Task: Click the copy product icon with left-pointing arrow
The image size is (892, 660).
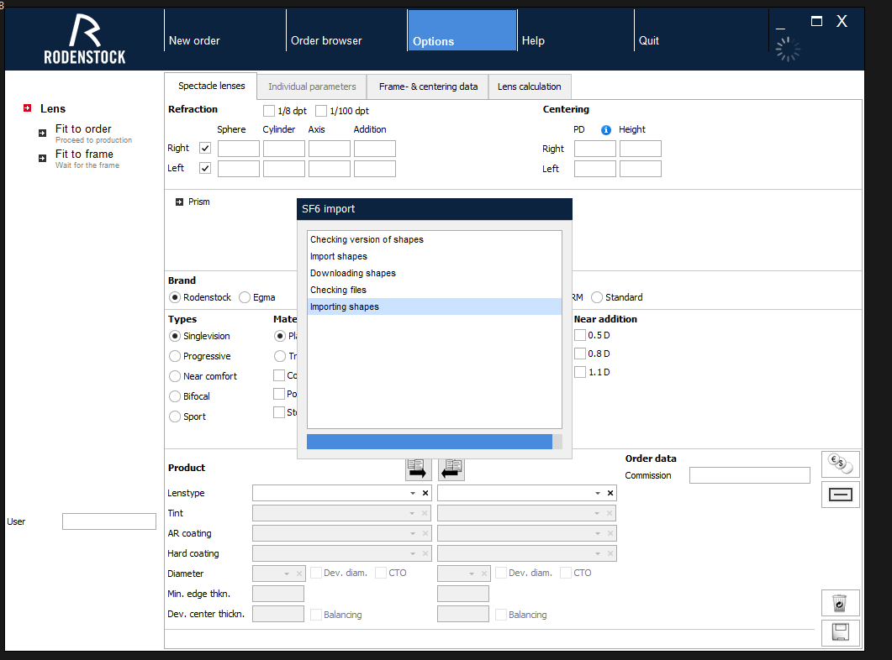Action: (x=451, y=469)
